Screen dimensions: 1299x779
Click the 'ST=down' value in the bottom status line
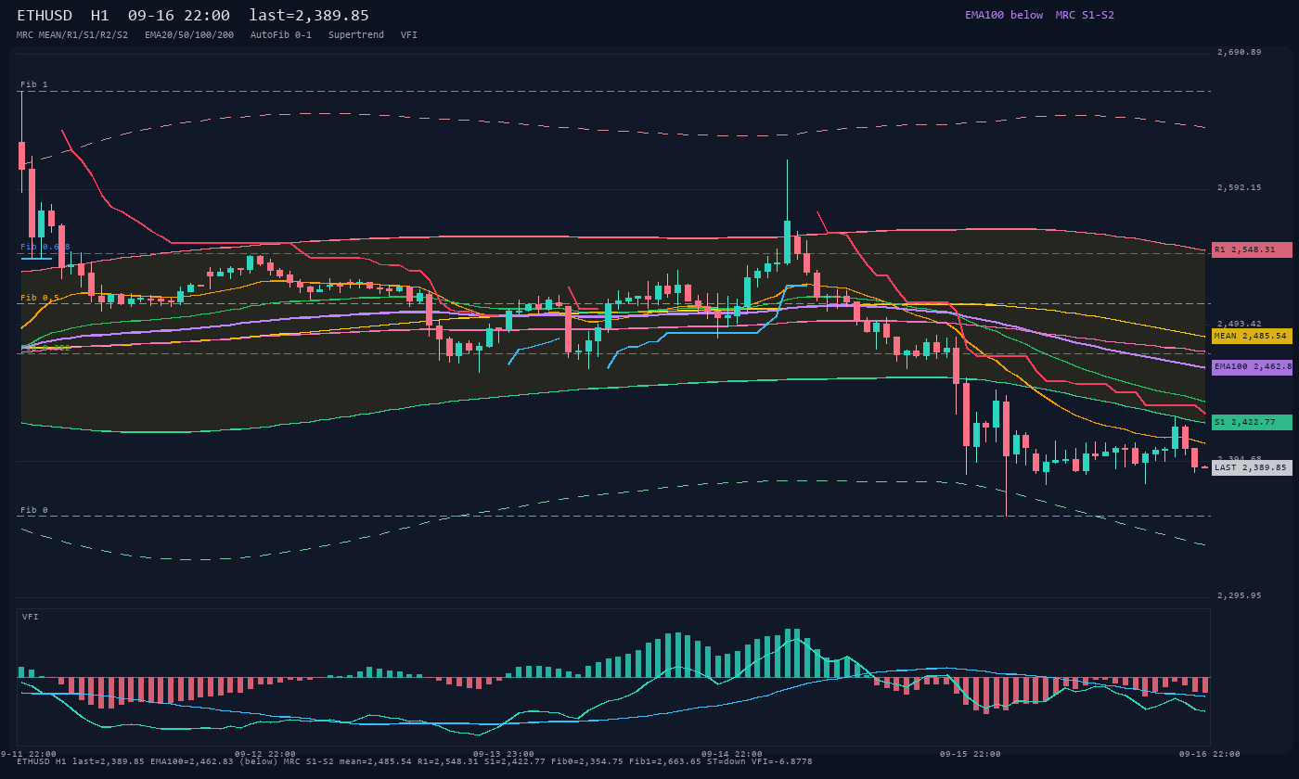coord(727,761)
